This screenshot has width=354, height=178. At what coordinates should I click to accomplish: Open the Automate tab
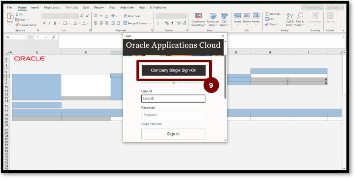click(x=127, y=8)
